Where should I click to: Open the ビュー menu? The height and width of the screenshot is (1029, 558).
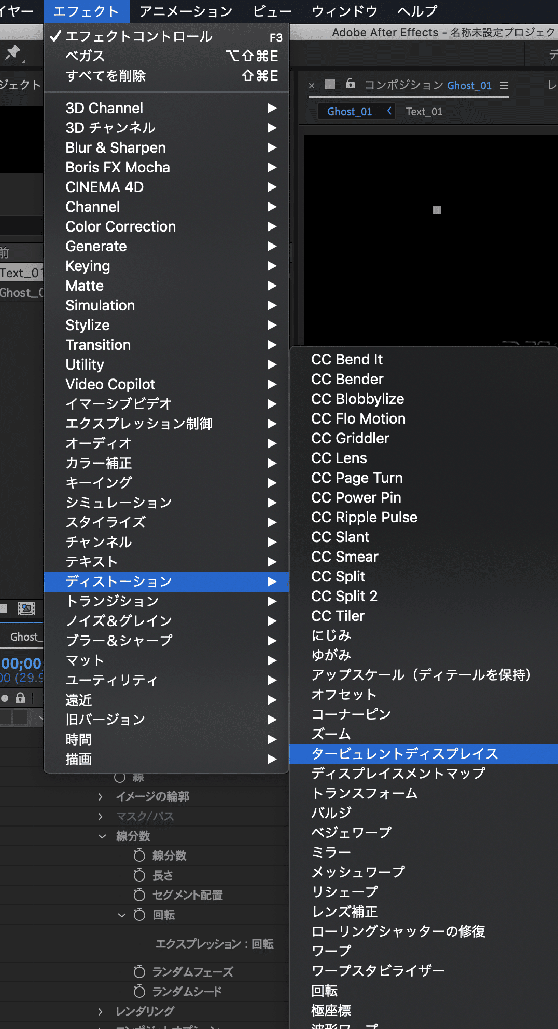[272, 11]
